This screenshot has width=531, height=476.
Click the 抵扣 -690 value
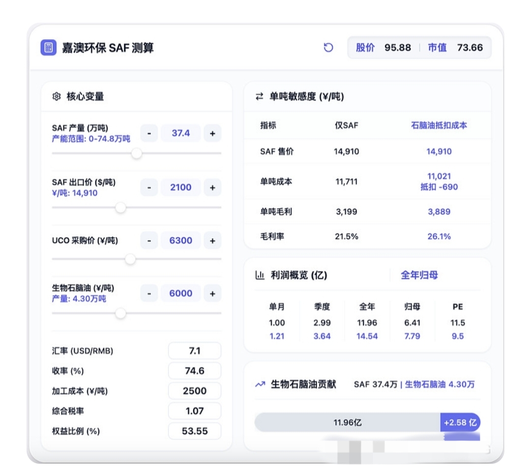(x=439, y=187)
